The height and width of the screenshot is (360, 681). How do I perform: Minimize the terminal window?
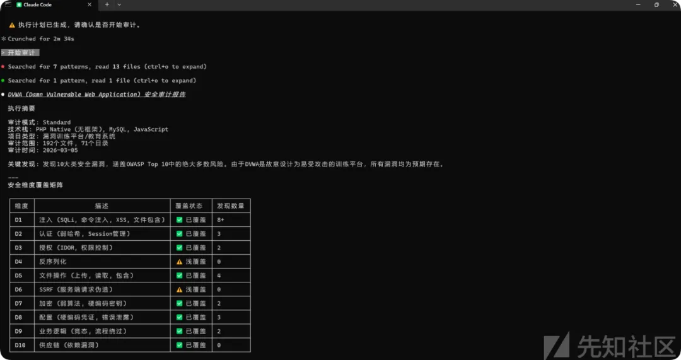pyautogui.click(x=638, y=5)
